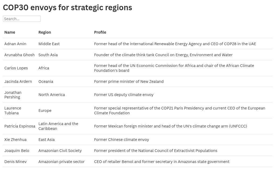Sort by the Profile column header
The image size is (275, 170).
[100, 32]
